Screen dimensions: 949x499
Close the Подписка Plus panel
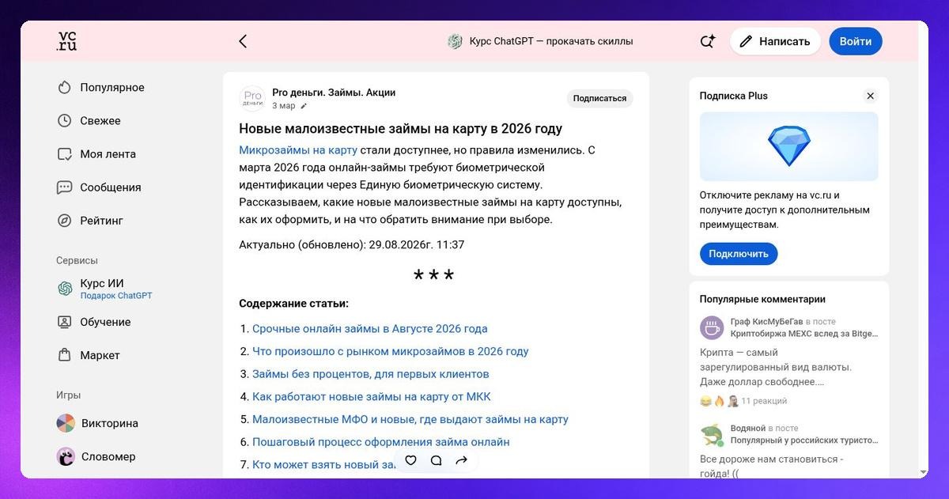(870, 96)
